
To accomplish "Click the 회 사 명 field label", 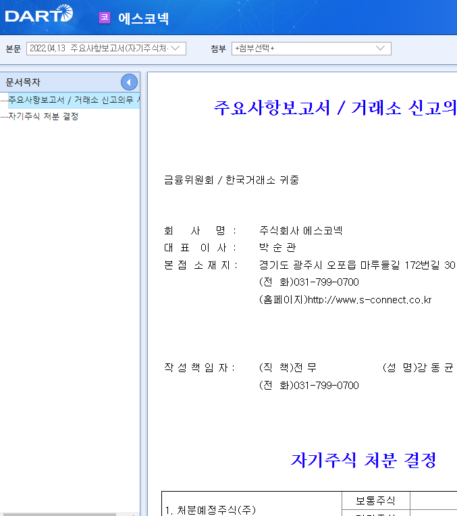I will [200, 230].
